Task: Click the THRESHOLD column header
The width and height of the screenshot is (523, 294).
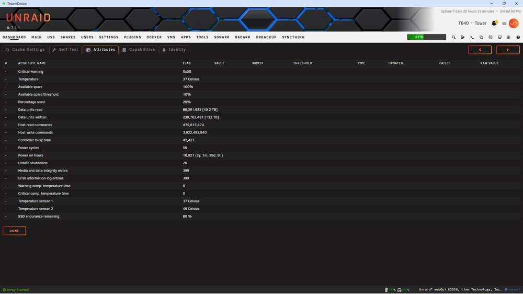Action: coord(302,63)
